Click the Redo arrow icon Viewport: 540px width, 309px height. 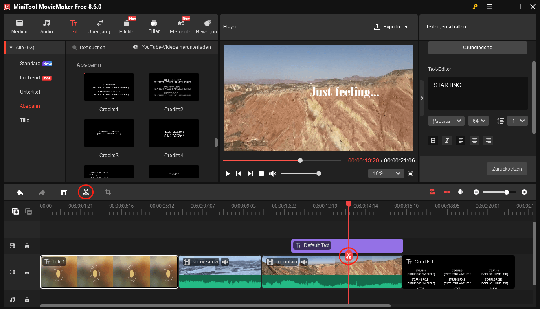42,192
